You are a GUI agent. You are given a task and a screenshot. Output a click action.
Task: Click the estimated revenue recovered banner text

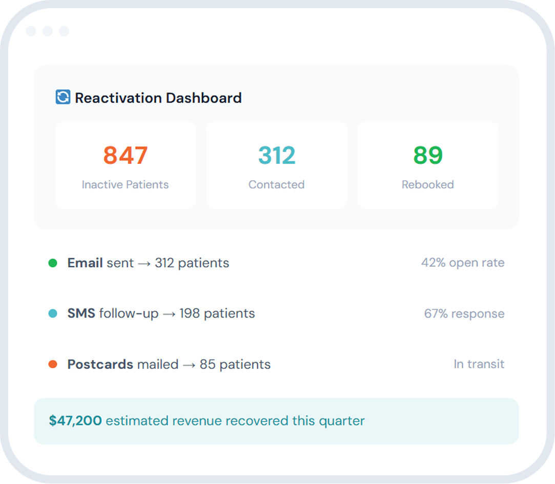click(235, 421)
